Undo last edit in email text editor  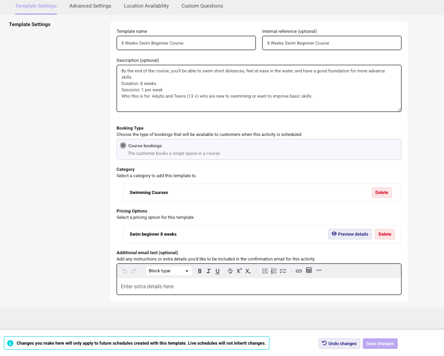[125, 271]
